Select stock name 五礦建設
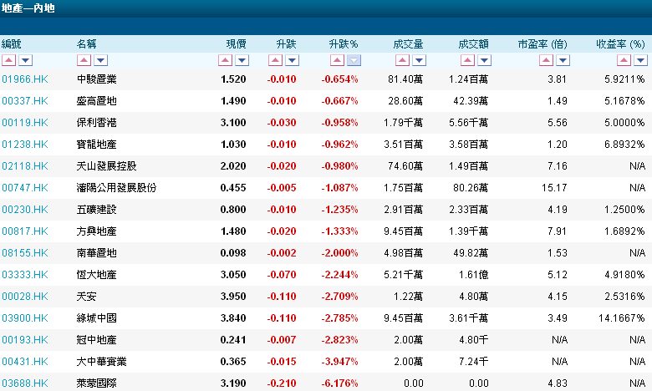This screenshot has height=391, width=652. [x=96, y=210]
